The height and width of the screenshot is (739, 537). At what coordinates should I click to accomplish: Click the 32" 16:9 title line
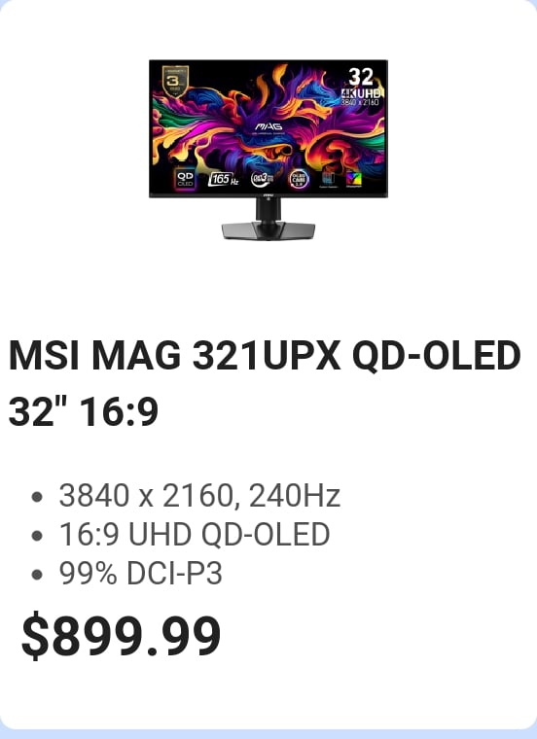click(x=84, y=411)
